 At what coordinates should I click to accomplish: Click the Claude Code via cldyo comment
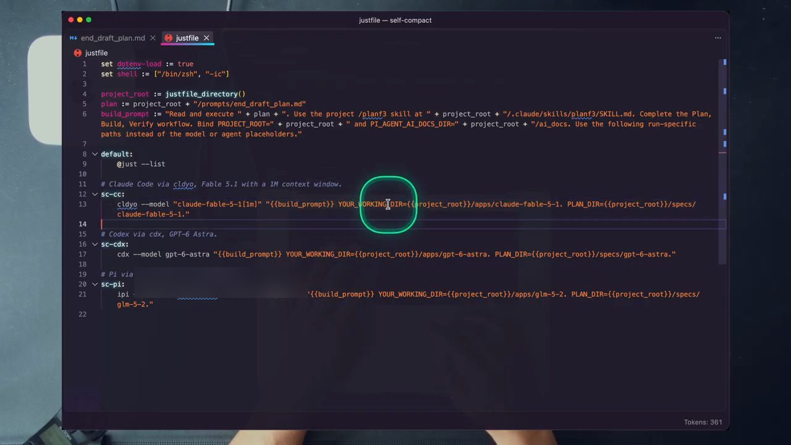tap(221, 184)
